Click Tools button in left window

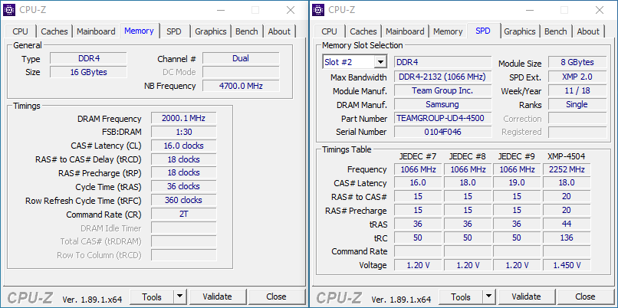coord(152,297)
